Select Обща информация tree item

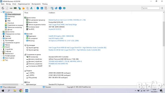point(14,14)
